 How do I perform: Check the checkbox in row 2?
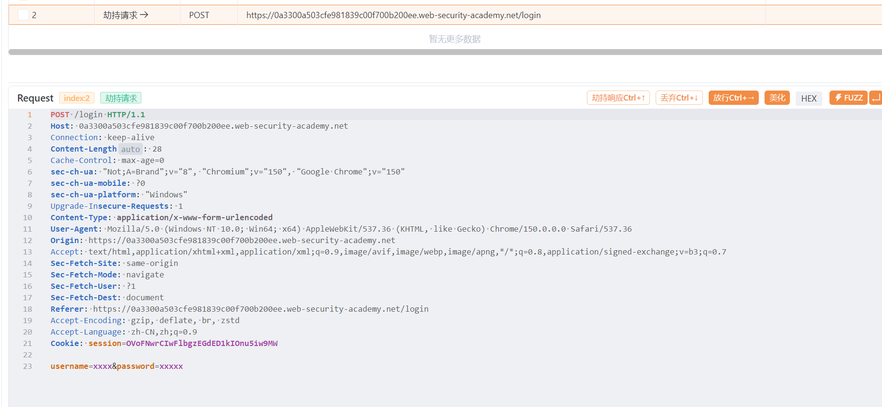(23, 15)
